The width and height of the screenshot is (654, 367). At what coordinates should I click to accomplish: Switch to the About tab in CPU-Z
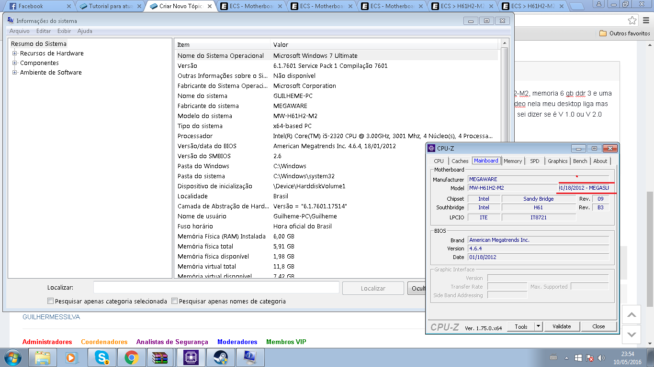600,161
